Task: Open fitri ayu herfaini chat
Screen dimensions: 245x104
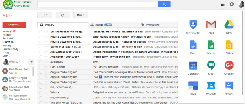Action: [x=17, y=97]
